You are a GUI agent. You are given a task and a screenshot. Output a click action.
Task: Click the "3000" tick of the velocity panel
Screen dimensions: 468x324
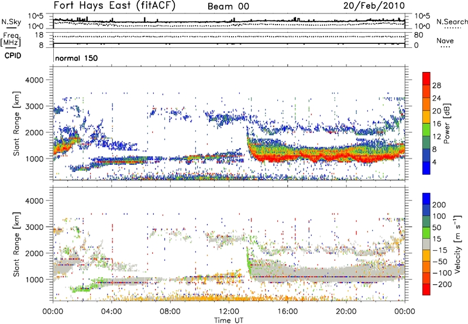pos(34,227)
